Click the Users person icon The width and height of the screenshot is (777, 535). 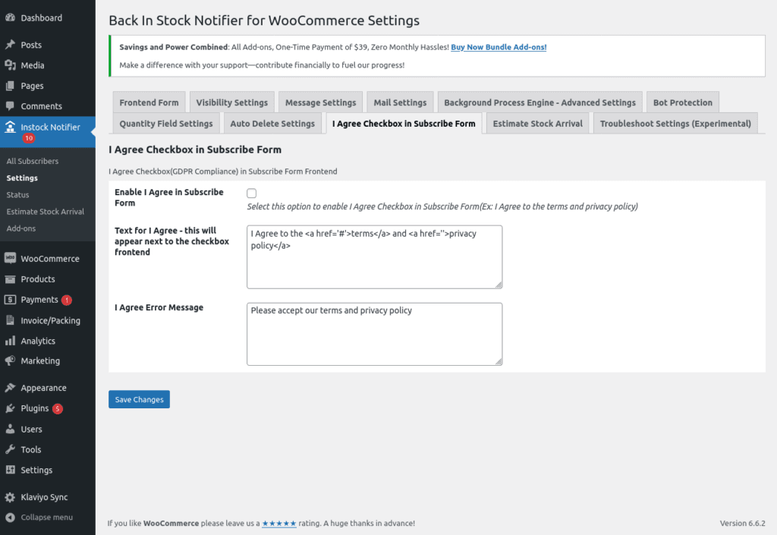(x=10, y=429)
